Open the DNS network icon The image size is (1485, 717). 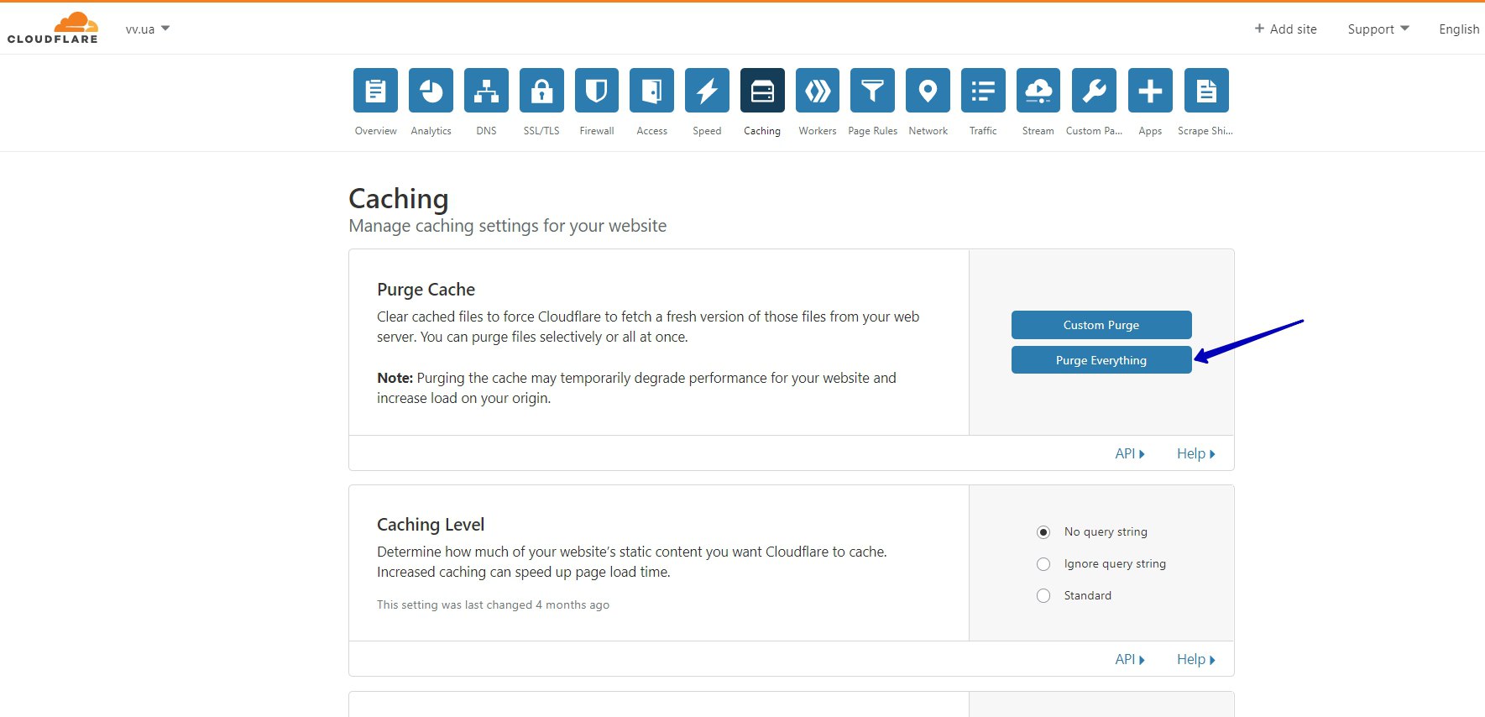tap(486, 90)
